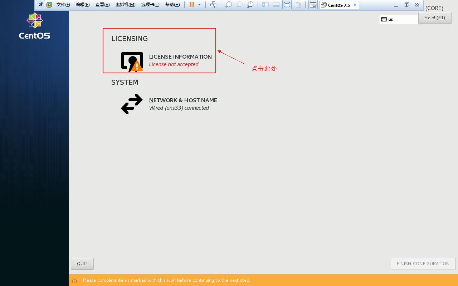Open the 文件(F) menu
Viewport: 458px width, 286px height.
(63, 5)
